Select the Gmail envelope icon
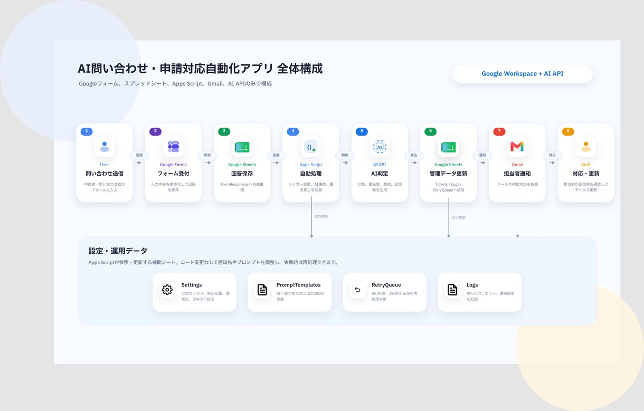This screenshot has height=411, width=644. [x=517, y=147]
